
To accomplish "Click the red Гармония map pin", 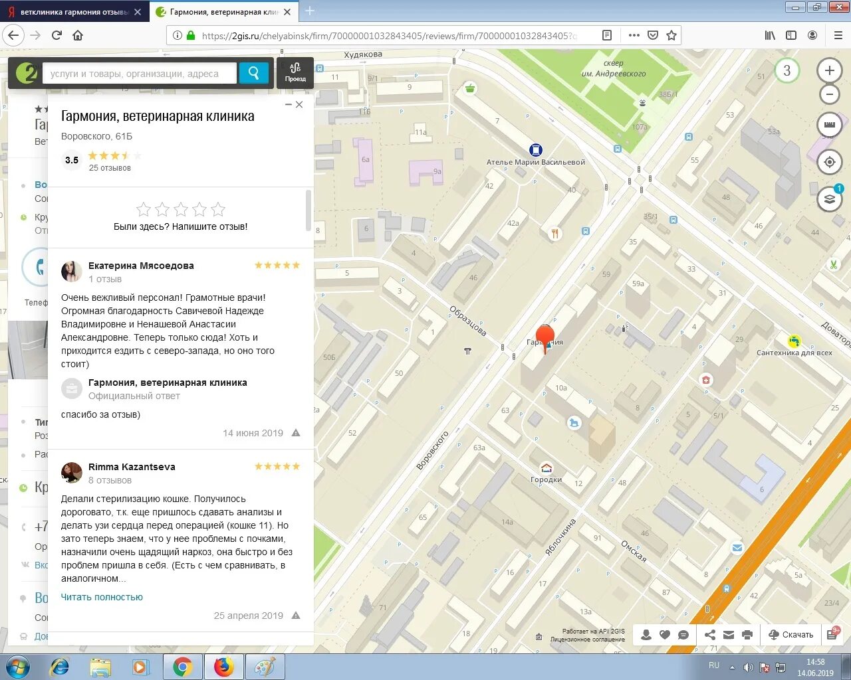I will tap(545, 338).
